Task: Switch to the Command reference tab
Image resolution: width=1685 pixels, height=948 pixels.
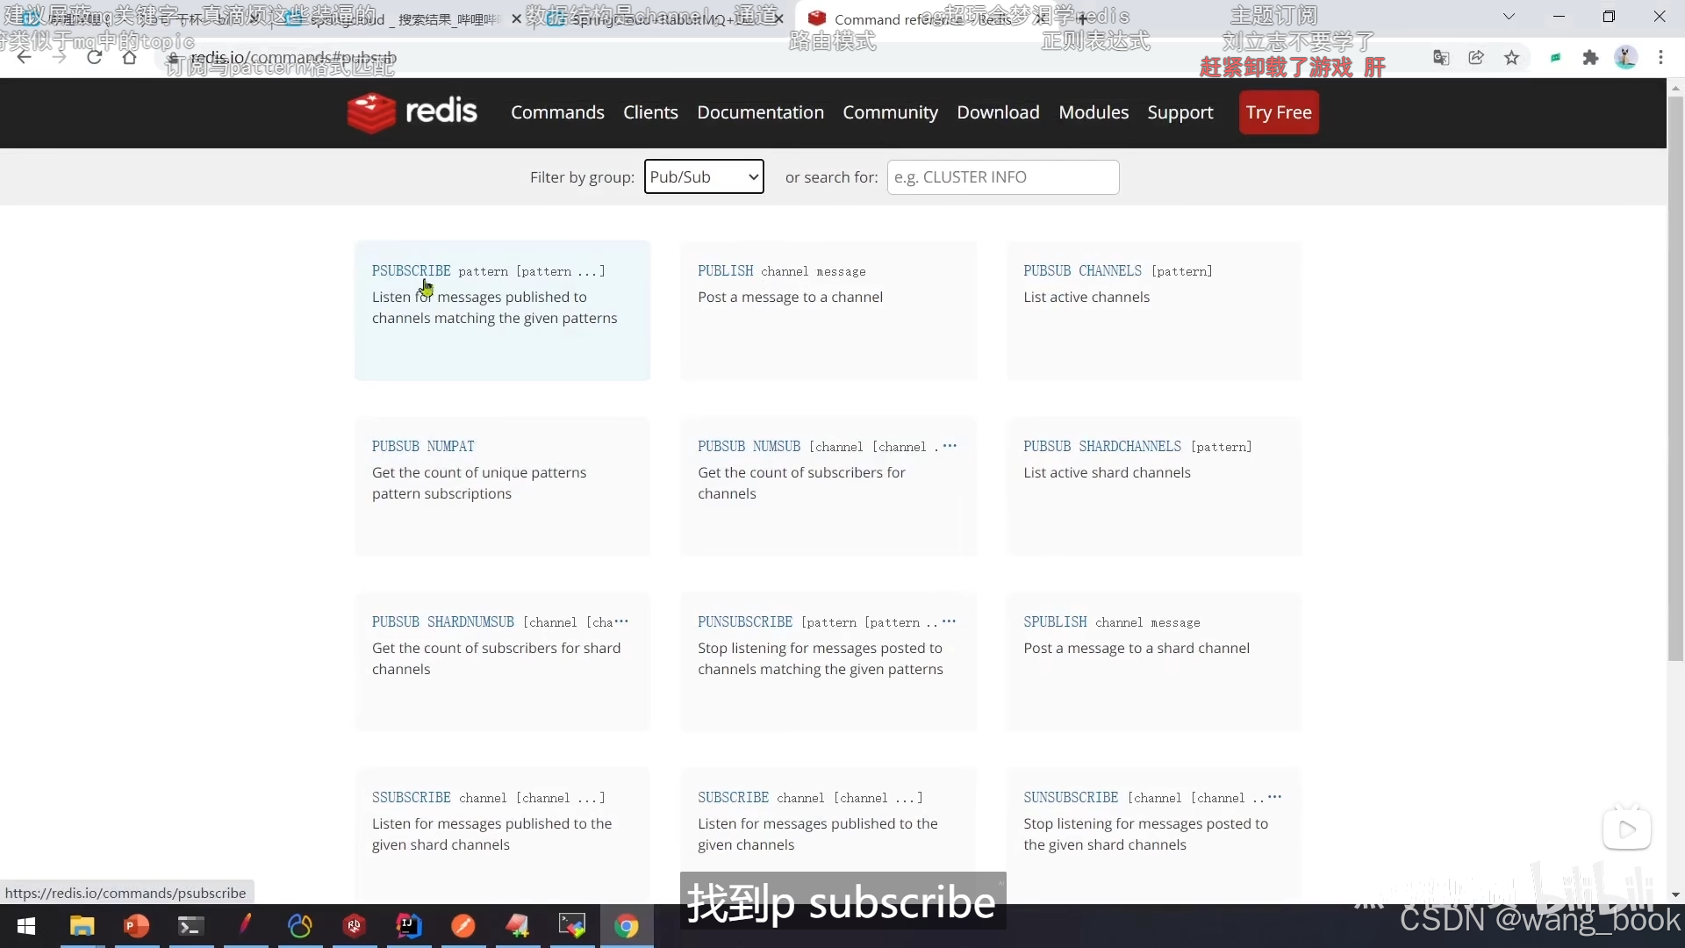Action: [921, 18]
